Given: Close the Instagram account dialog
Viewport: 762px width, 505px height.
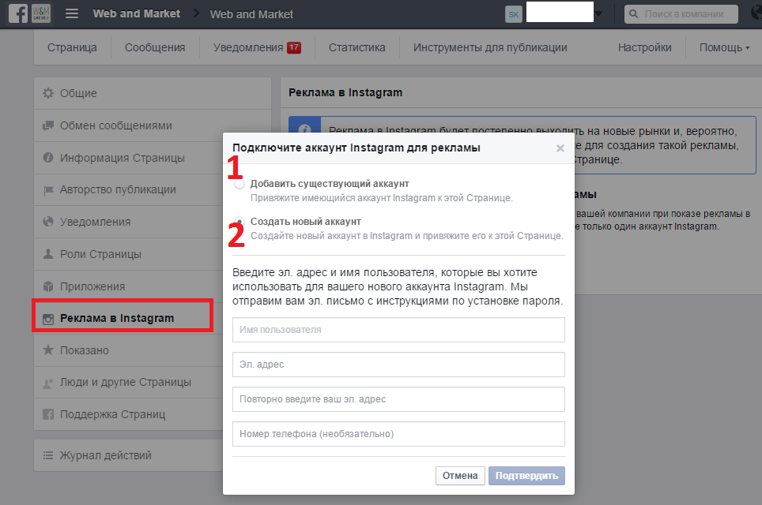Looking at the screenshot, I should 560,148.
